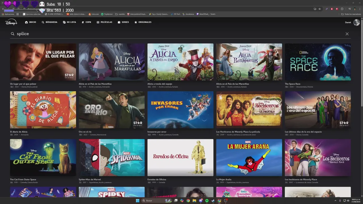Open Mi Lista in the navigation bar
The image size is (363, 204).
click(69, 22)
